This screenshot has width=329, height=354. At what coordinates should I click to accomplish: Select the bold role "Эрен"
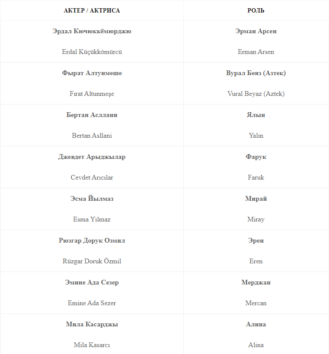click(256, 240)
